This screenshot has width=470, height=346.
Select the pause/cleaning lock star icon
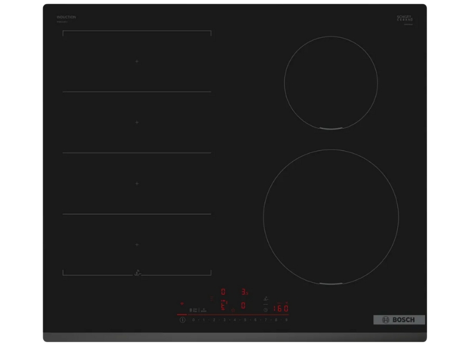point(233,310)
